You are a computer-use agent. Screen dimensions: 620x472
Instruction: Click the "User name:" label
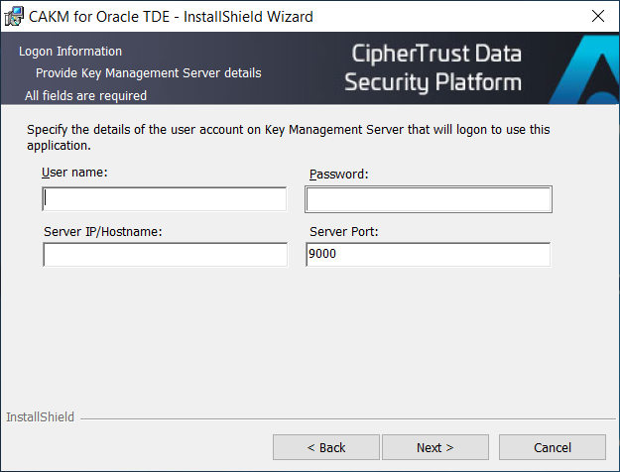pyautogui.click(x=74, y=173)
